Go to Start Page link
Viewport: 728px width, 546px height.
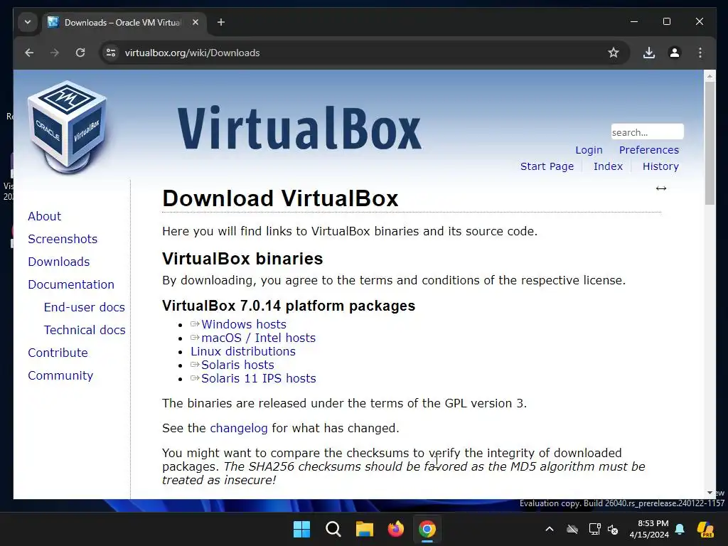547,166
